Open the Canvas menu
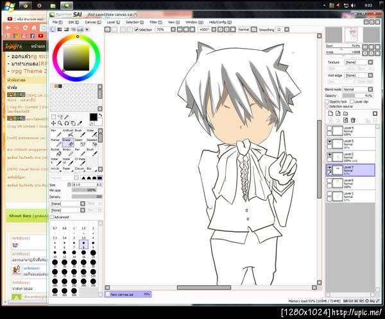This screenshot has height=319, width=385. pos(93,22)
